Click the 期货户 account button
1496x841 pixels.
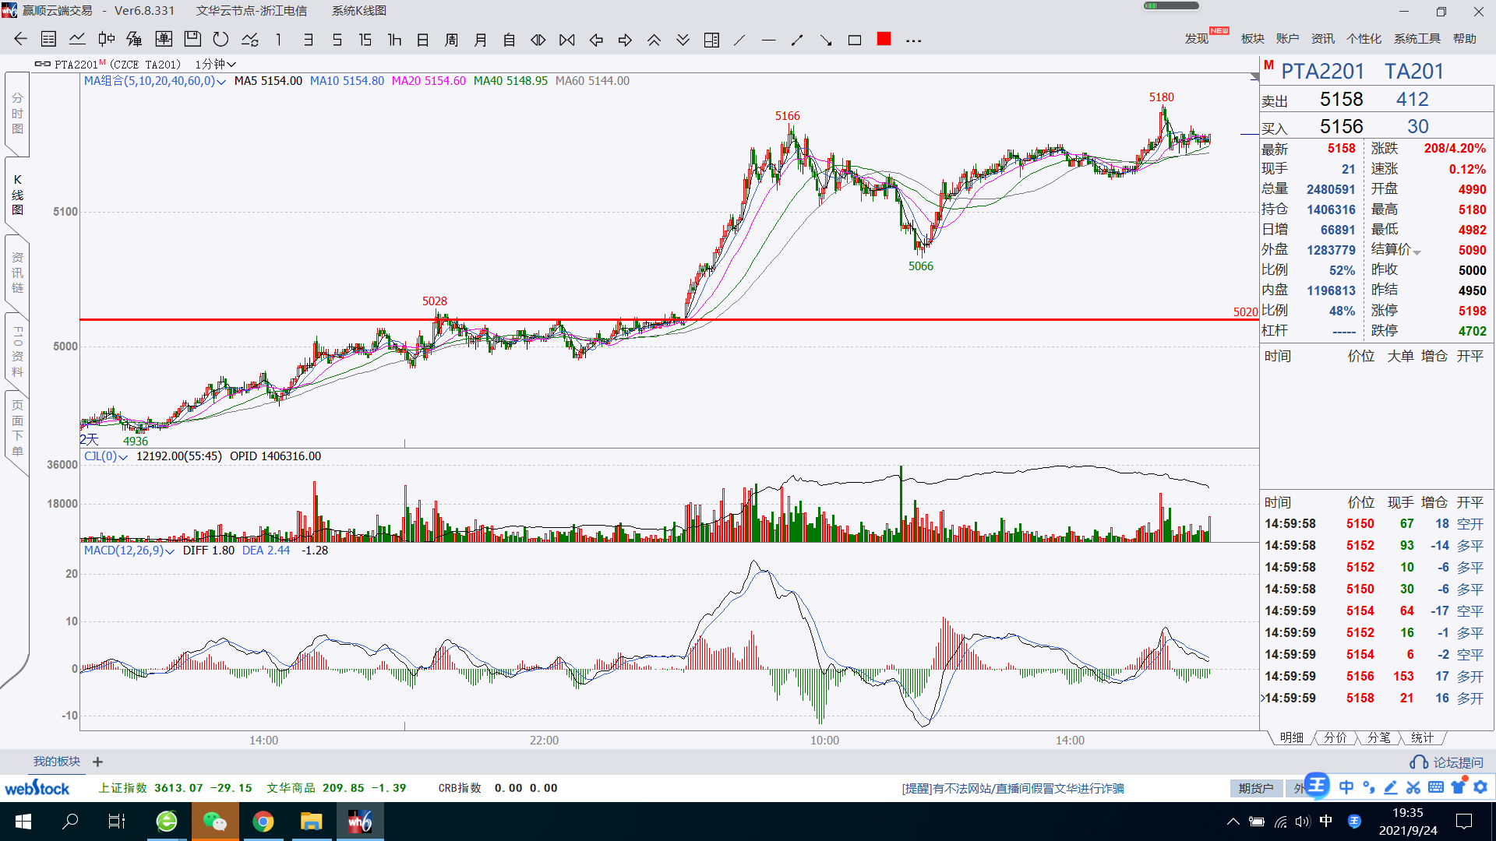pos(1255,788)
